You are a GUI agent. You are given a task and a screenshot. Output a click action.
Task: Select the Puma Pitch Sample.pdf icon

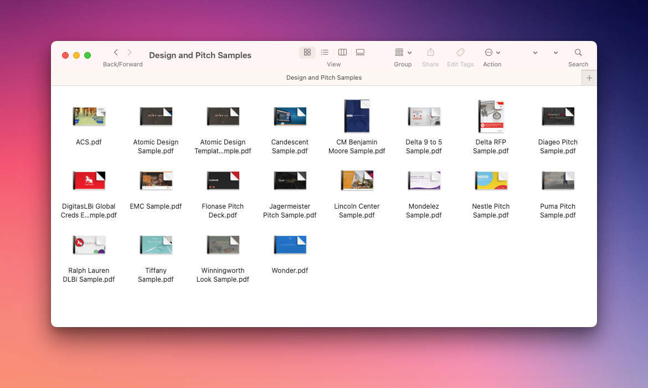(558, 180)
